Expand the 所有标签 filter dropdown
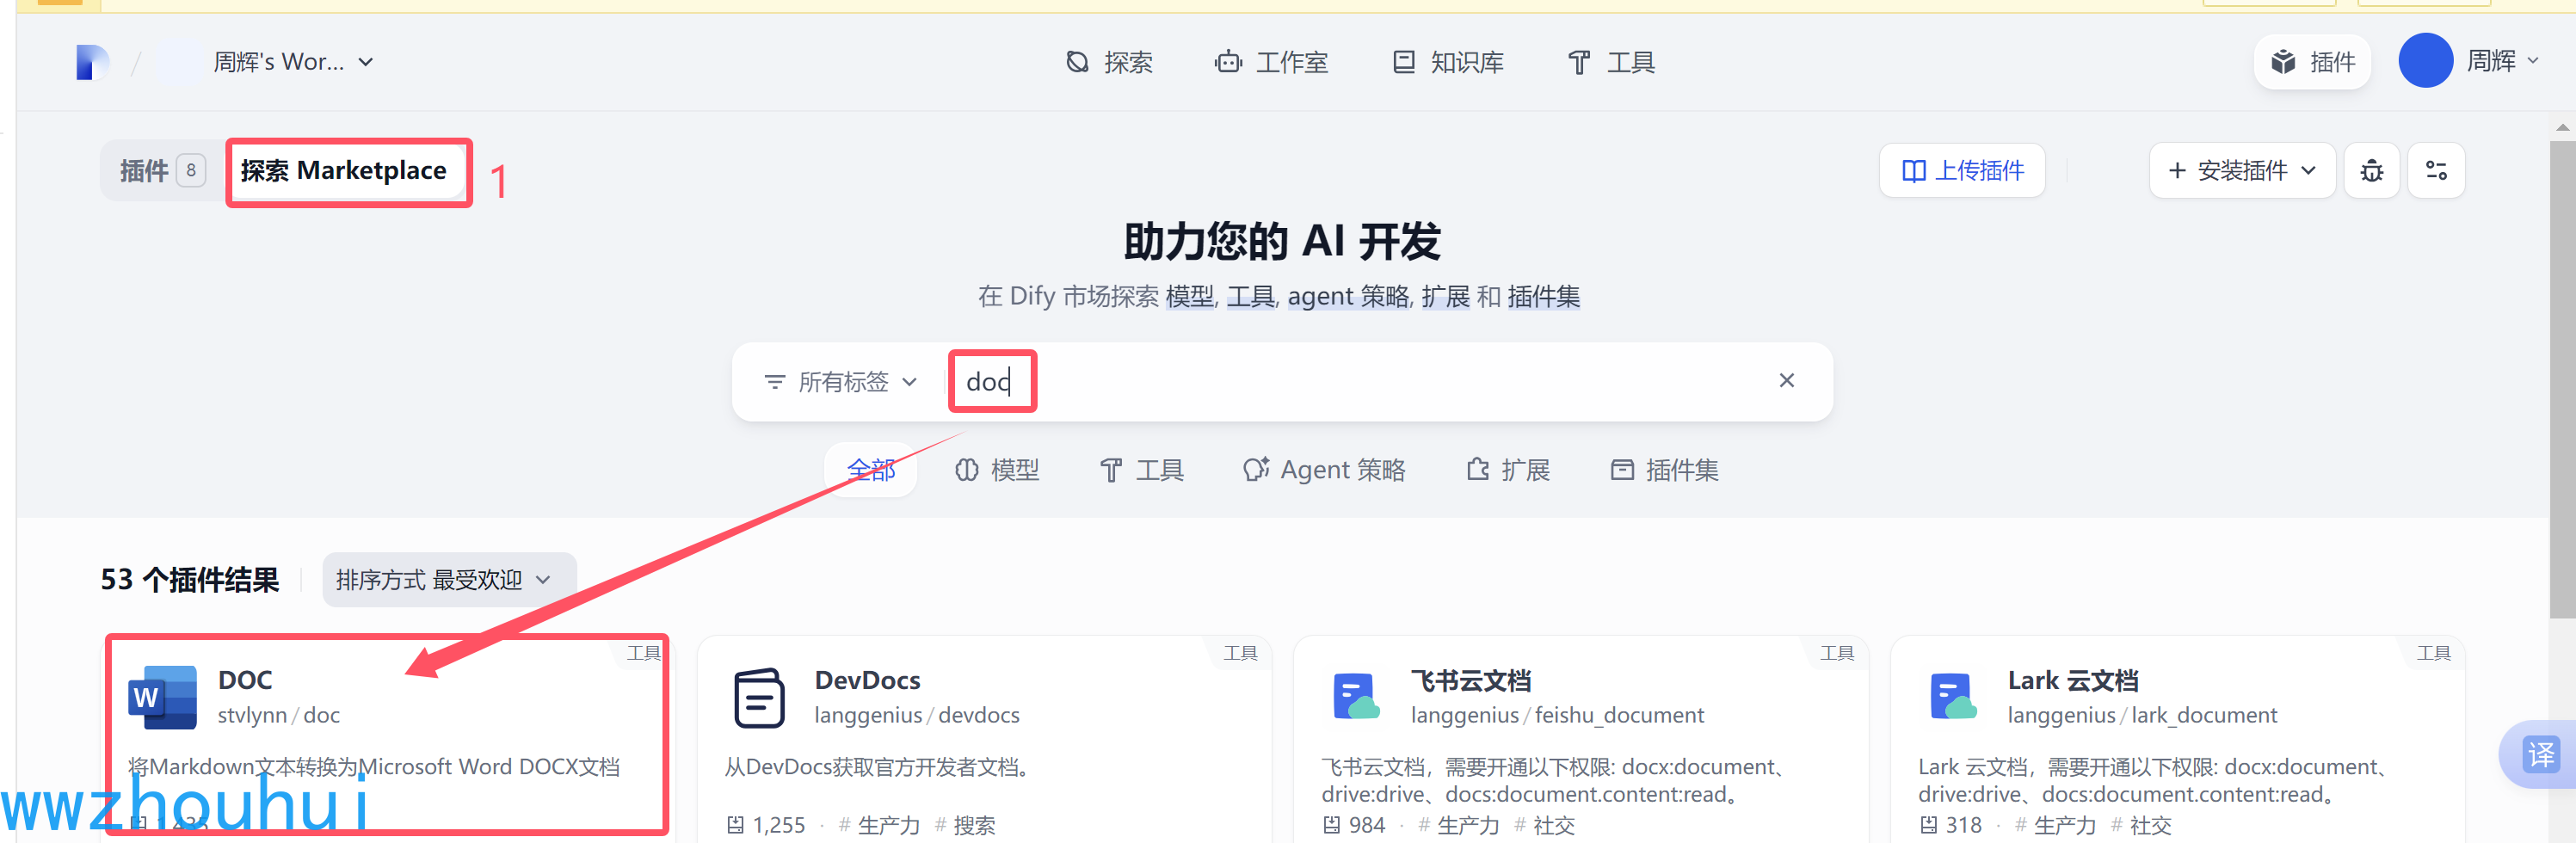2576x843 pixels. pos(840,382)
